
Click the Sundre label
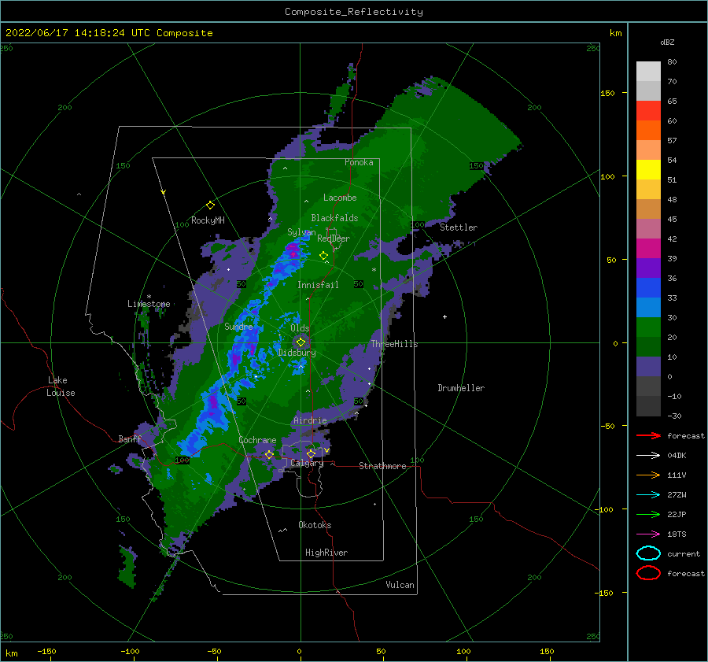tap(239, 326)
